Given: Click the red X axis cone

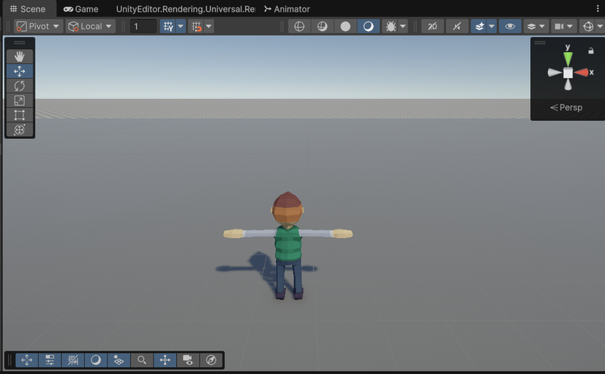Looking at the screenshot, I should (x=581, y=73).
